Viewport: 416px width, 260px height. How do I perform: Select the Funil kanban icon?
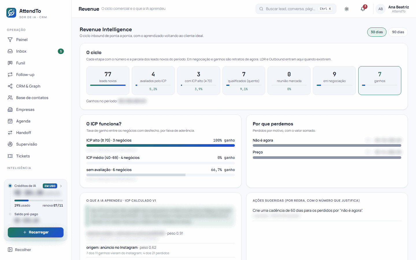(10, 63)
